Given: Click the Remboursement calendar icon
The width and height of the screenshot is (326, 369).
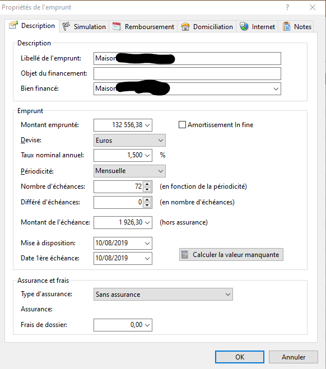Looking at the screenshot, I should (117, 26).
